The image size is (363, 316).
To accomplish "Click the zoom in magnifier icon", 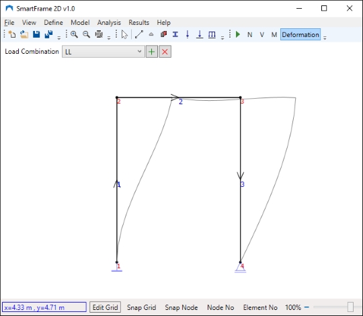I will click(74, 34).
